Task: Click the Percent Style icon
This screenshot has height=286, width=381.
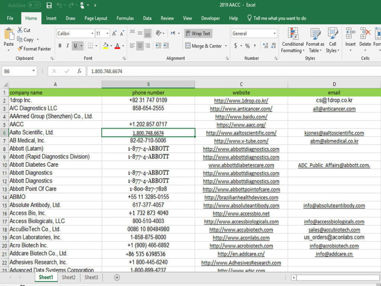Action: (247, 46)
